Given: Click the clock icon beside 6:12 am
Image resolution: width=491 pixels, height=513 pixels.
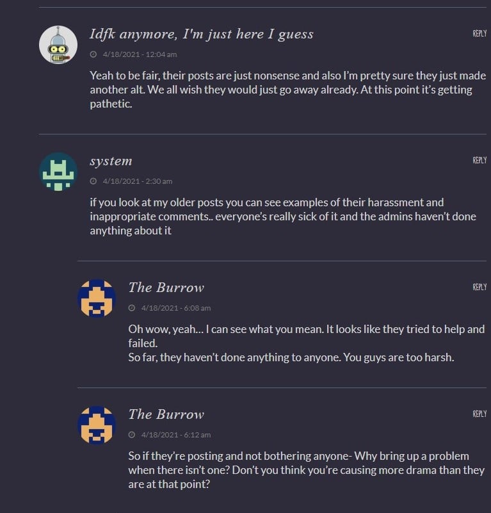Looking at the screenshot, I should tap(132, 435).
